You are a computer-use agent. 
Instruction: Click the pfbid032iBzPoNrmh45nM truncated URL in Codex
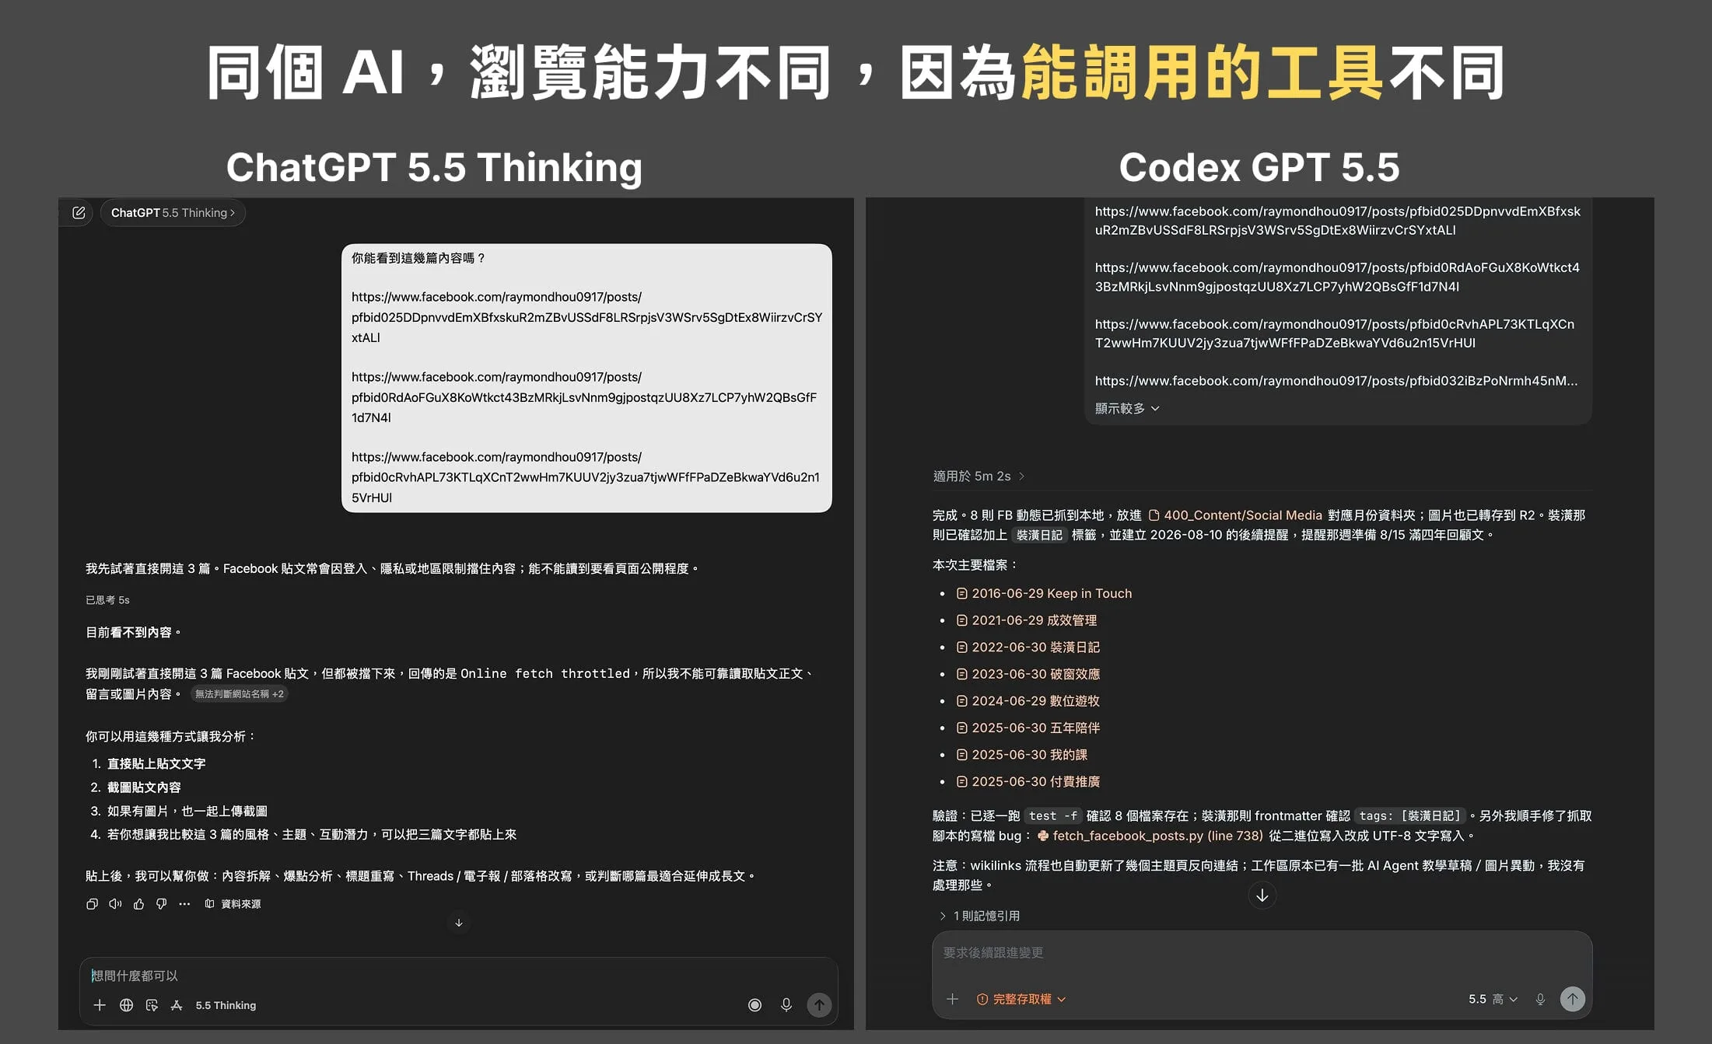(1336, 381)
